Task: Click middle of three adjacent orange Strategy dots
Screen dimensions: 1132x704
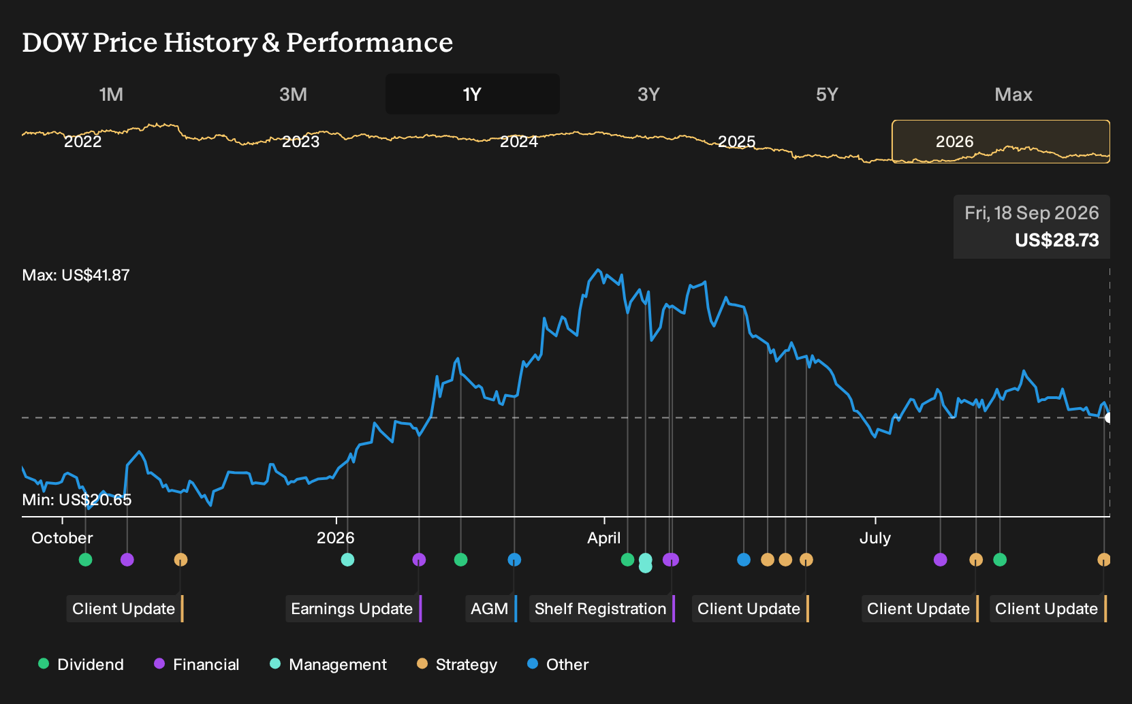Action: [785, 560]
